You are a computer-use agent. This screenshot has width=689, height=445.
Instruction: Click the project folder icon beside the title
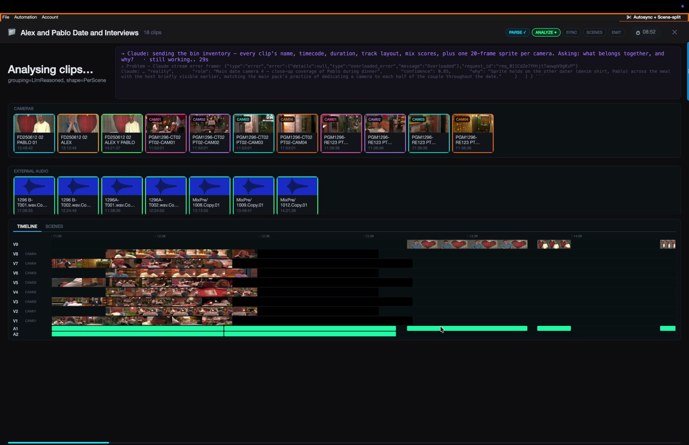[x=12, y=32]
